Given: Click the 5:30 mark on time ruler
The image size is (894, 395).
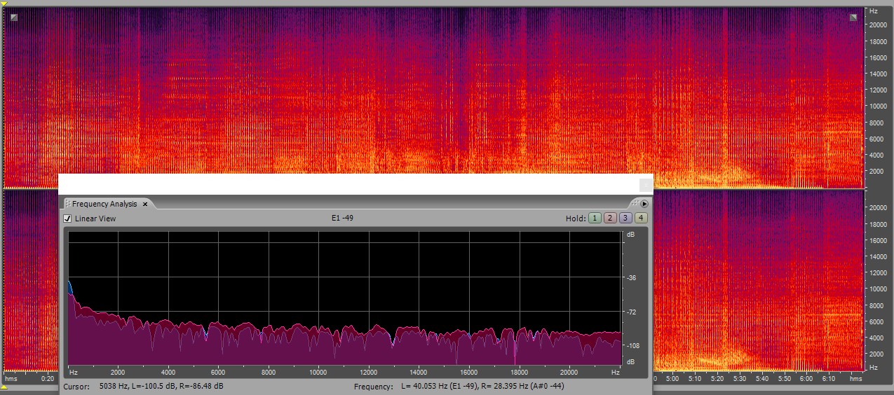Looking at the screenshot, I should click(739, 378).
